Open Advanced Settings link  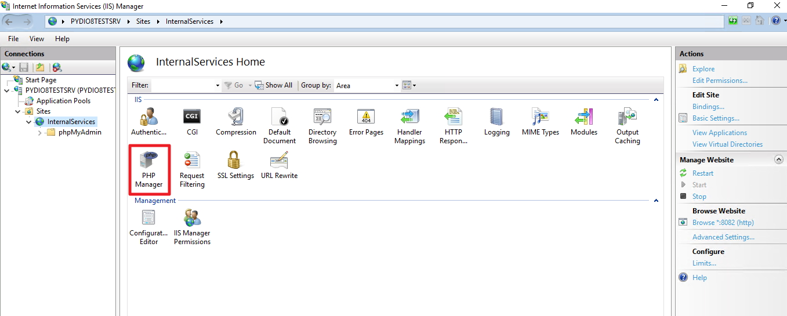(723, 237)
